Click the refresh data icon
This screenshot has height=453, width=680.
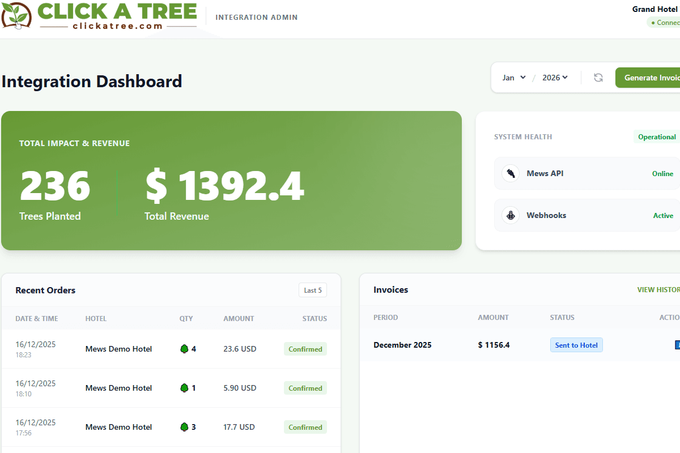pyautogui.click(x=598, y=78)
